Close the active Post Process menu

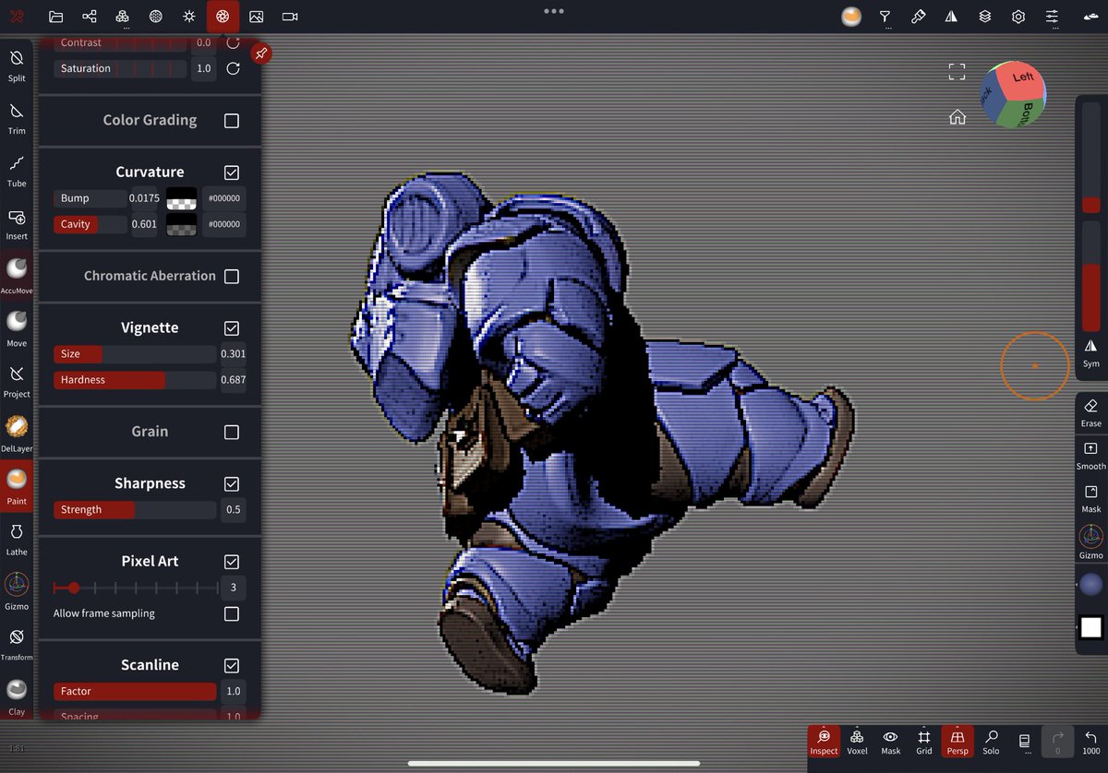point(223,17)
